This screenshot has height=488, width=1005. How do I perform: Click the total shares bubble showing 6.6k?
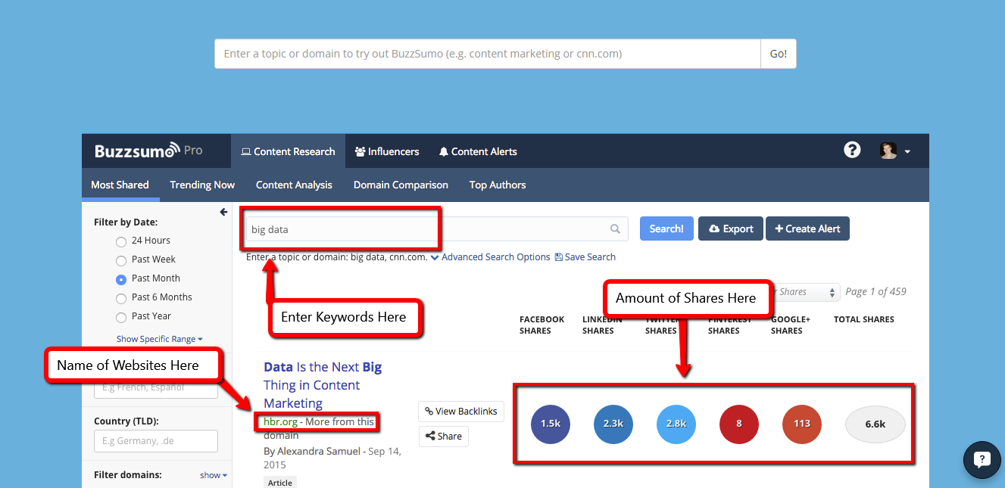[875, 424]
